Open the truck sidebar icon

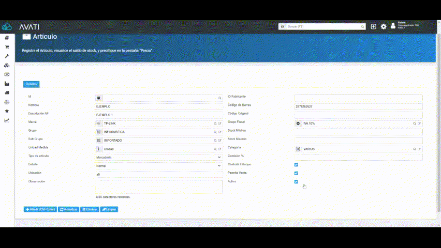[x=7, y=92]
